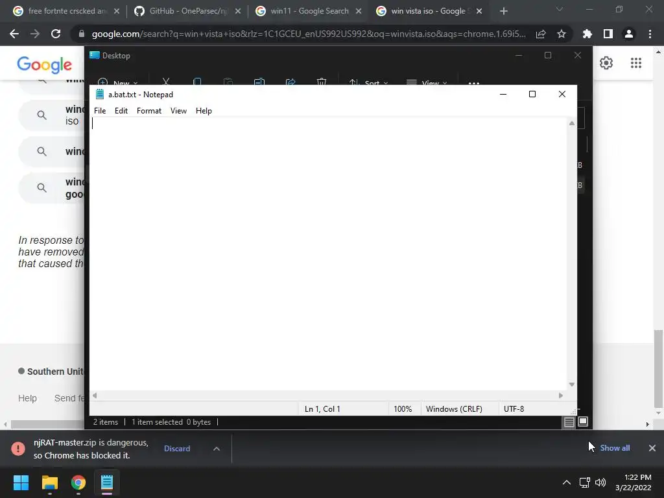Show all Chrome downloads

615,448
